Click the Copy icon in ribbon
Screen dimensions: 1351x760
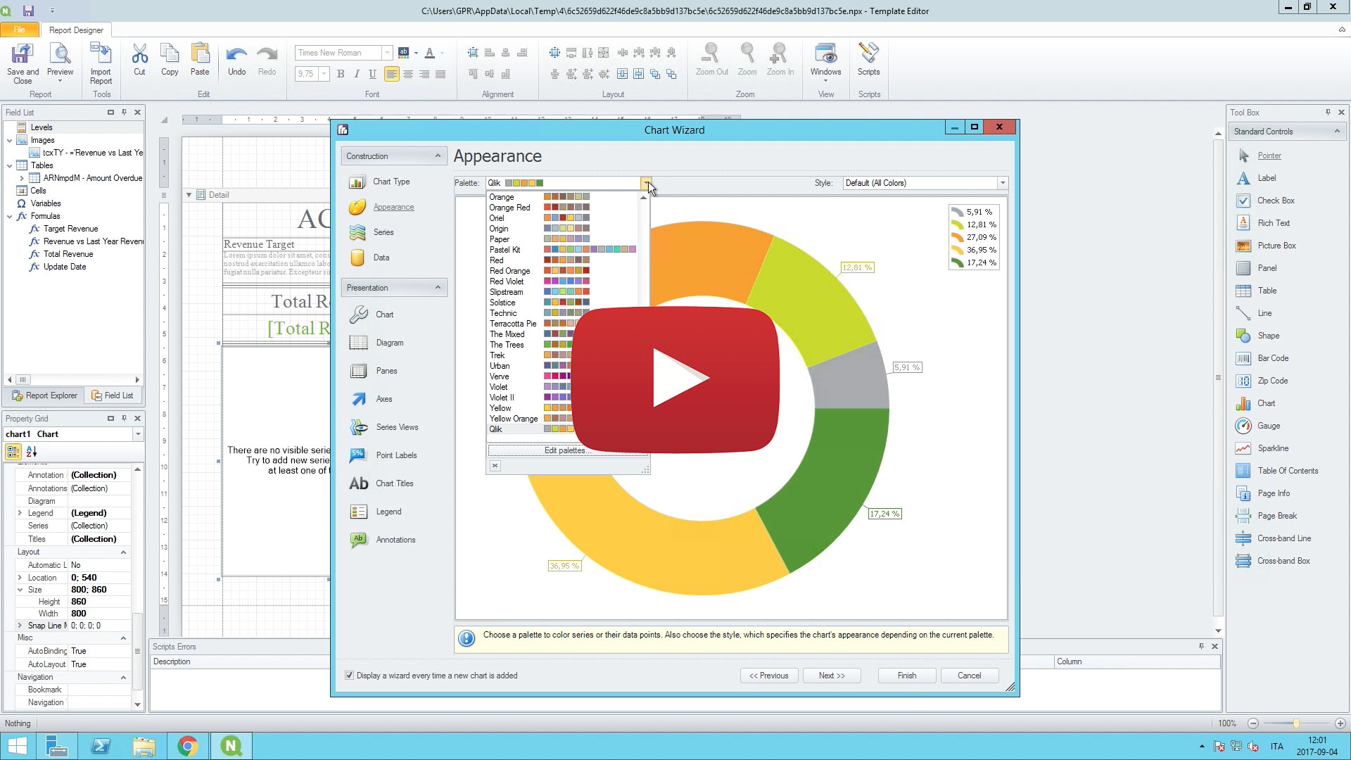pyautogui.click(x=170, y=54)
